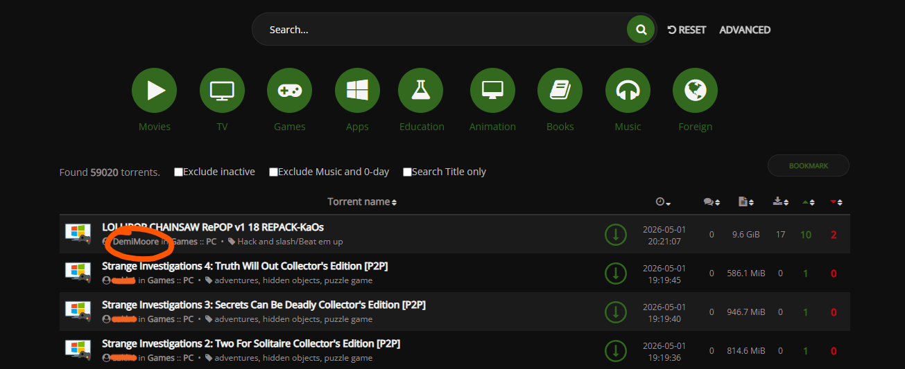Image resolution: width=905 pixels, height=369 pixels.
Task: Click Games :: PC in Strange Investigations 2 row
Action: click(x=171, y=358)
